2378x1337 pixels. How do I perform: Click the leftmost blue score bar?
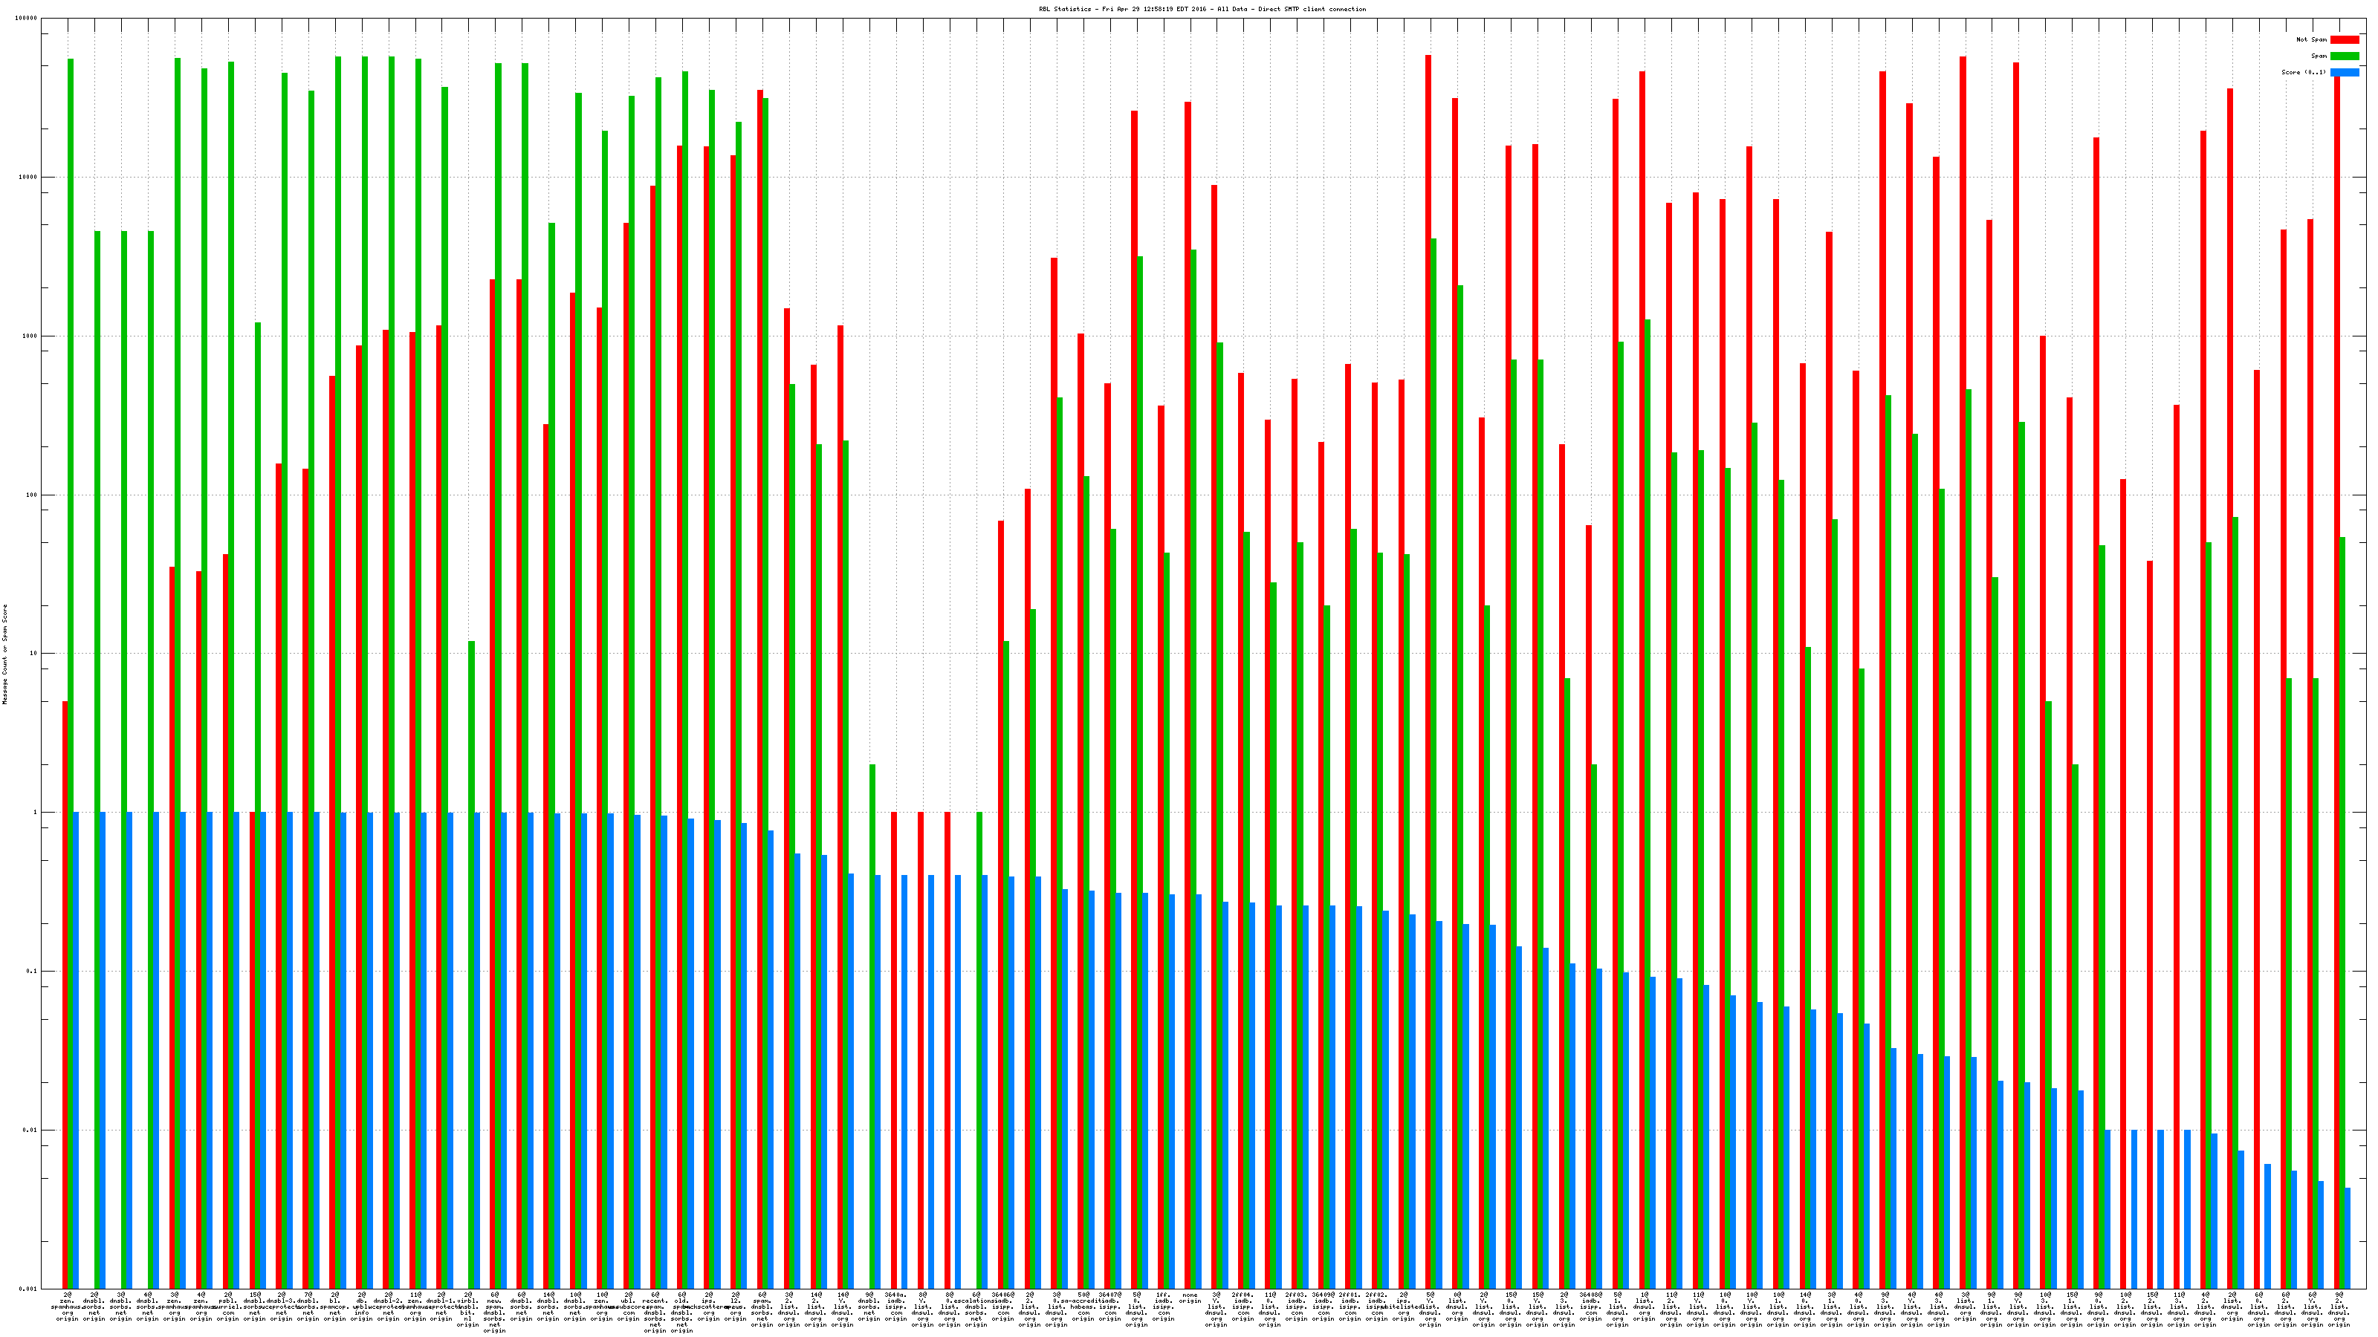point(76,1050)
